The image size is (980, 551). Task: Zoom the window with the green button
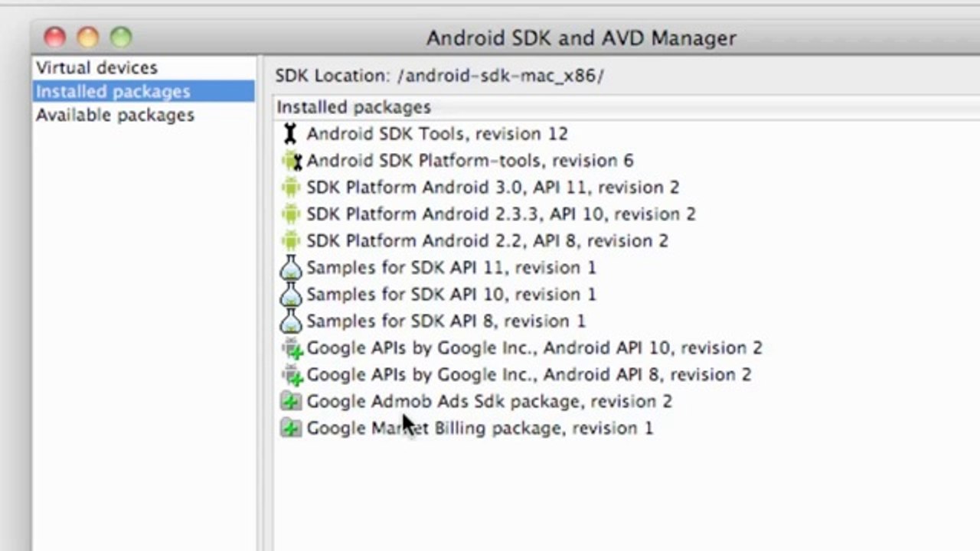point(121,37)
